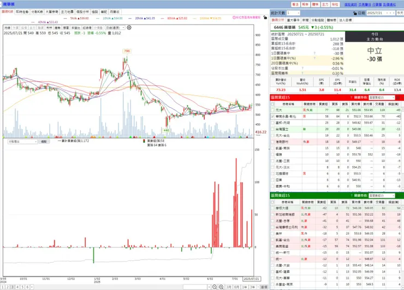404x290 pixels.
Task: Click 交易量 column header in sell table
Action: coord(380,202)
